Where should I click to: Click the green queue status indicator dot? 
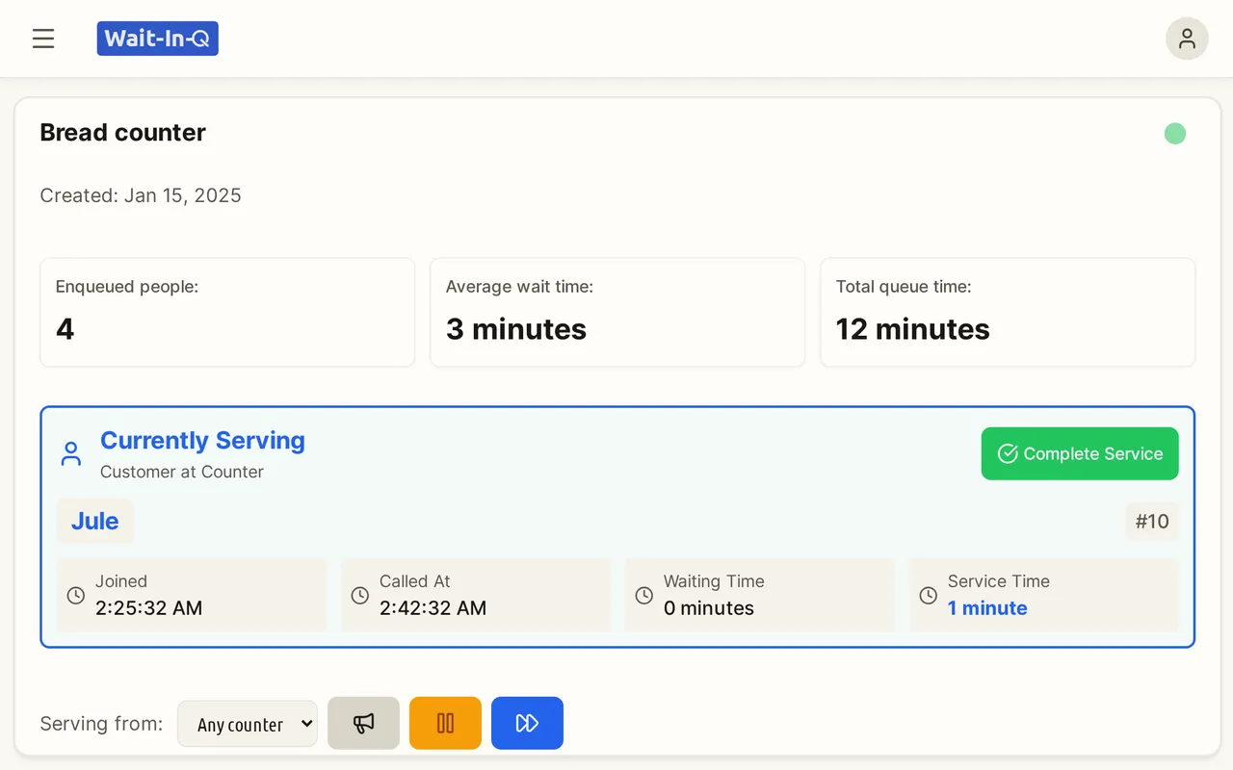click(1174, 134)
